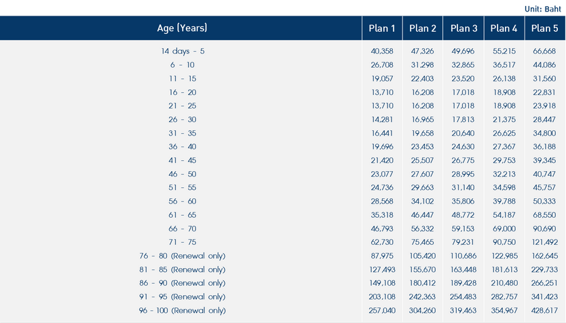Click the Plan 3 value 163,448
This screenshot has width=566, height=323.
click(464, 269)
